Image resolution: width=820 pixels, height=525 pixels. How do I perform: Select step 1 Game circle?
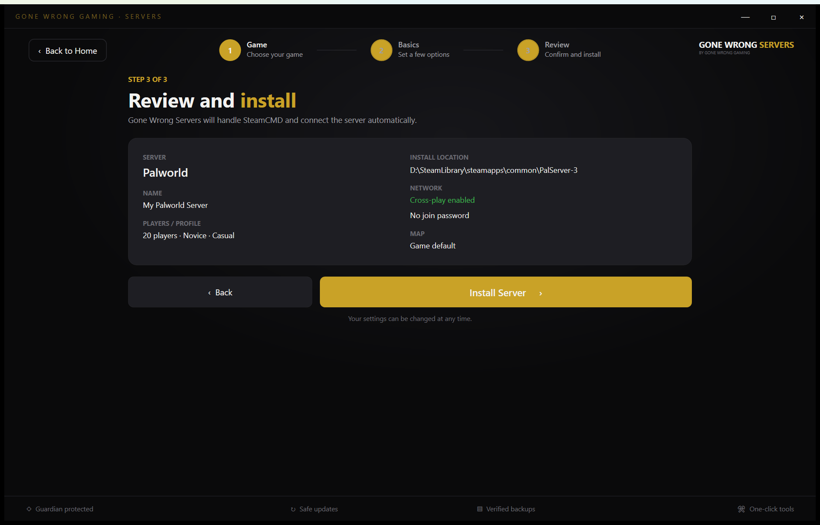230,50
